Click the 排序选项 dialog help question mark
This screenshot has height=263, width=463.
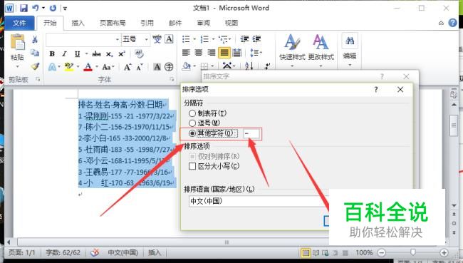click(x=376, y=90)
